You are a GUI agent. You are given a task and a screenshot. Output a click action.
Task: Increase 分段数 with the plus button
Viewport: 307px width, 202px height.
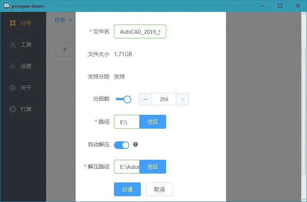click(x=182, y=99)
